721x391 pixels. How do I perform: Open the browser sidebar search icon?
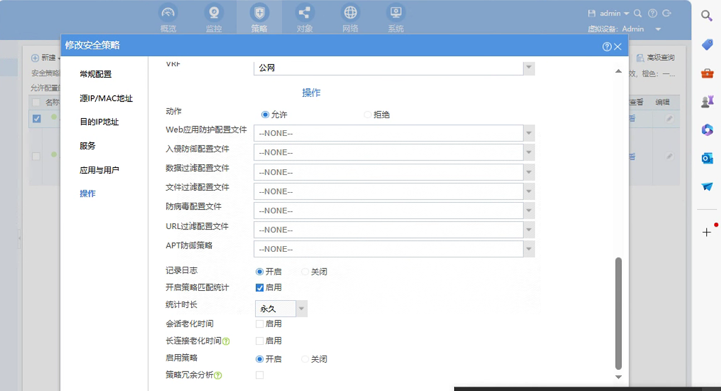707,16
